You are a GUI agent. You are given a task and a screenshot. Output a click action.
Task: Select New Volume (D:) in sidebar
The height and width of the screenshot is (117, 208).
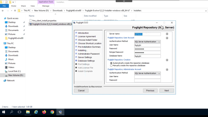pos(16,75)
